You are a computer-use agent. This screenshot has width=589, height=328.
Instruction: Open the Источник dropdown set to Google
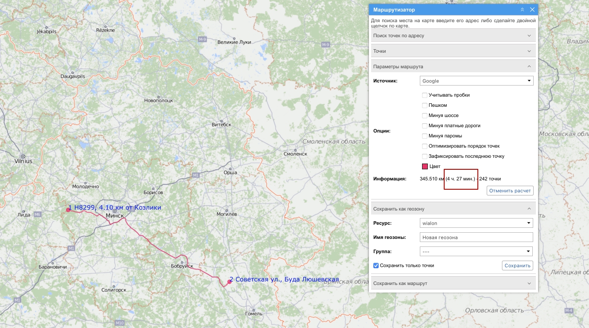(x=476, y=81)
